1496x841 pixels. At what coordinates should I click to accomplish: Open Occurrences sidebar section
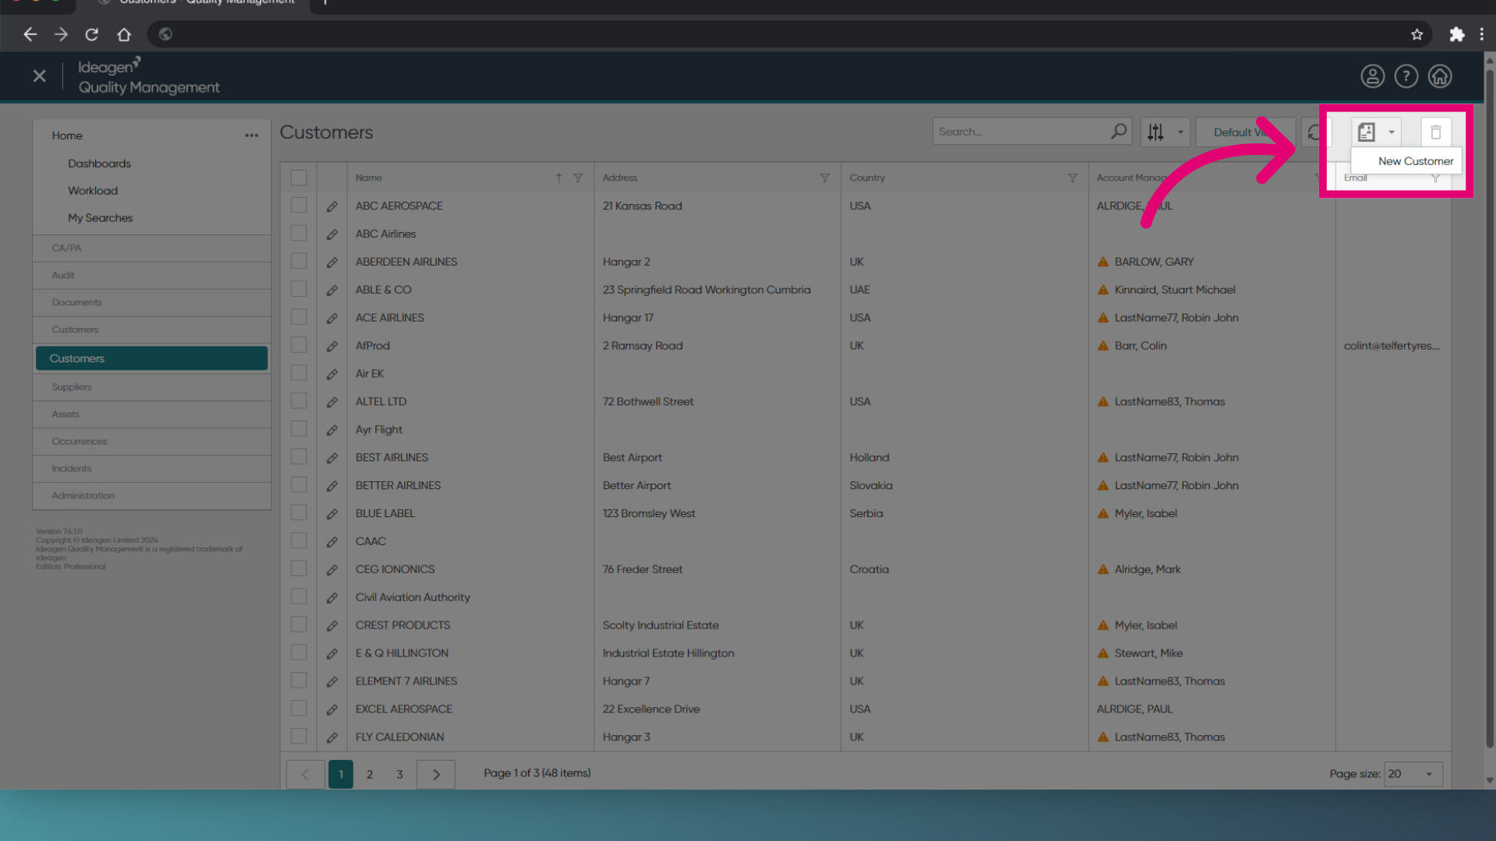click(x=152, y=442)
